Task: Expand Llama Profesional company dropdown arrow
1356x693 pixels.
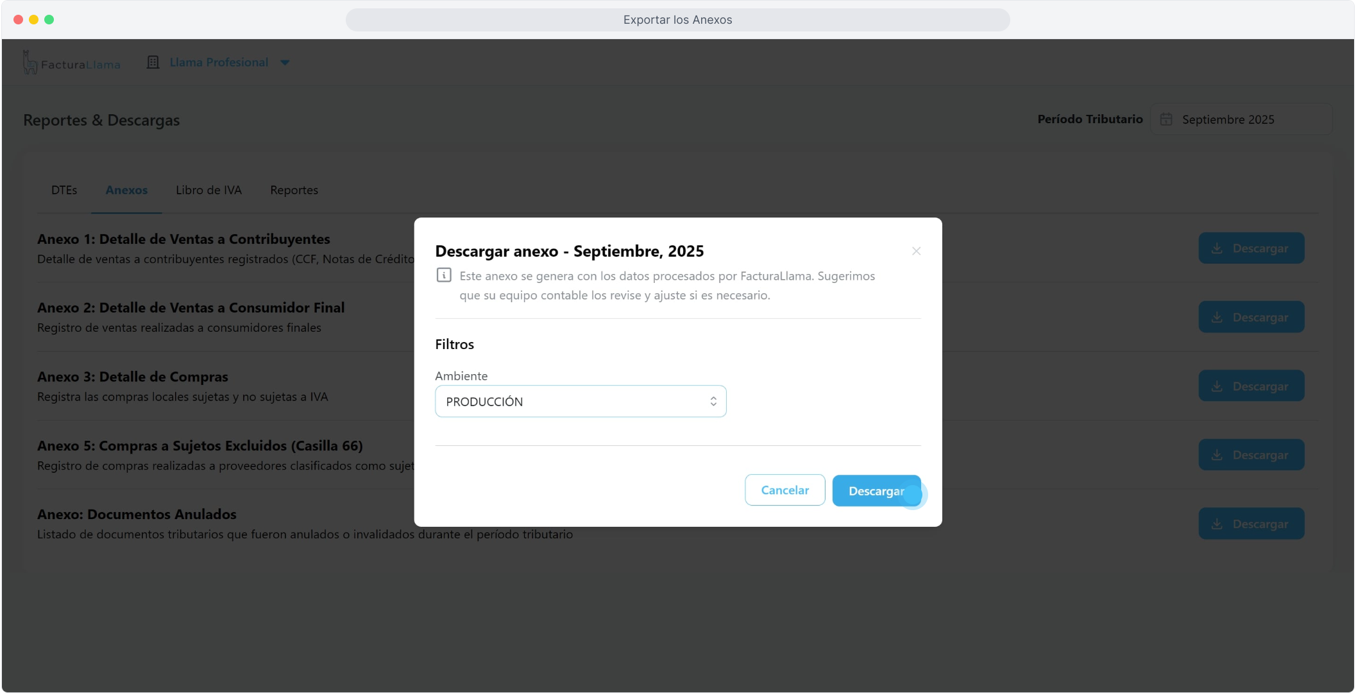Action: point(285,62)
